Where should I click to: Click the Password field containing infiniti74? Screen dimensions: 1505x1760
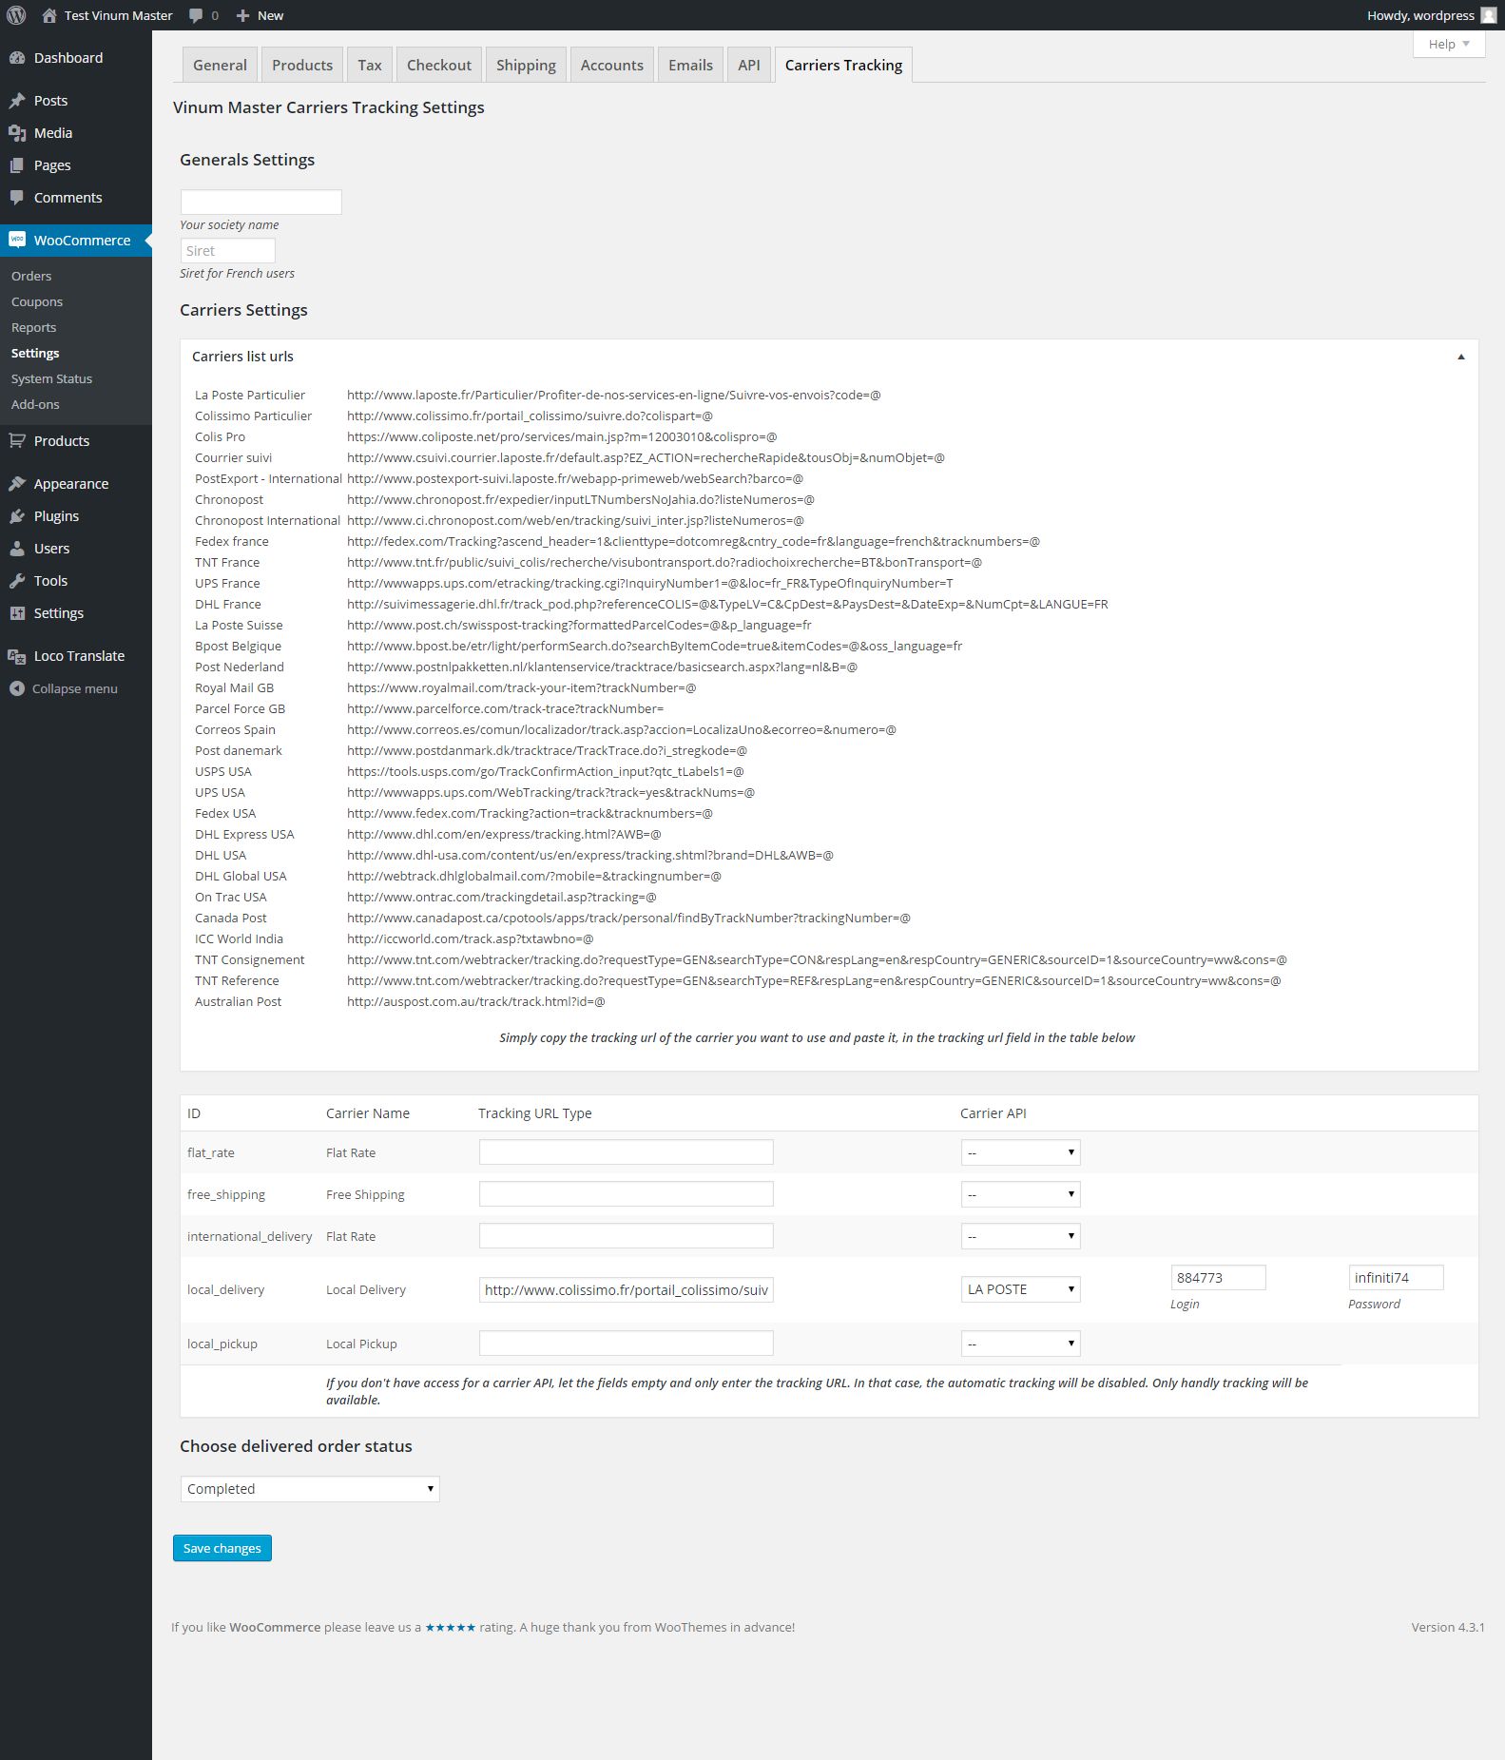point(1396,1278)
